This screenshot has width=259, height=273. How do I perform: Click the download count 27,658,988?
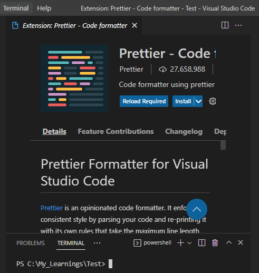pos(182,69)
